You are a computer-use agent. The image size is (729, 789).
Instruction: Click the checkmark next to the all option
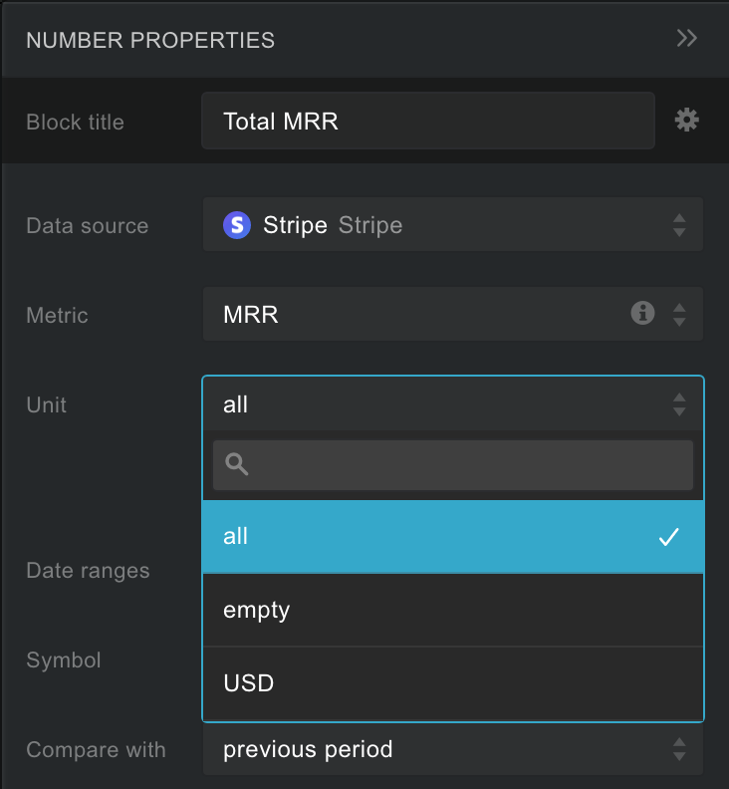click(x=668, y=537)
